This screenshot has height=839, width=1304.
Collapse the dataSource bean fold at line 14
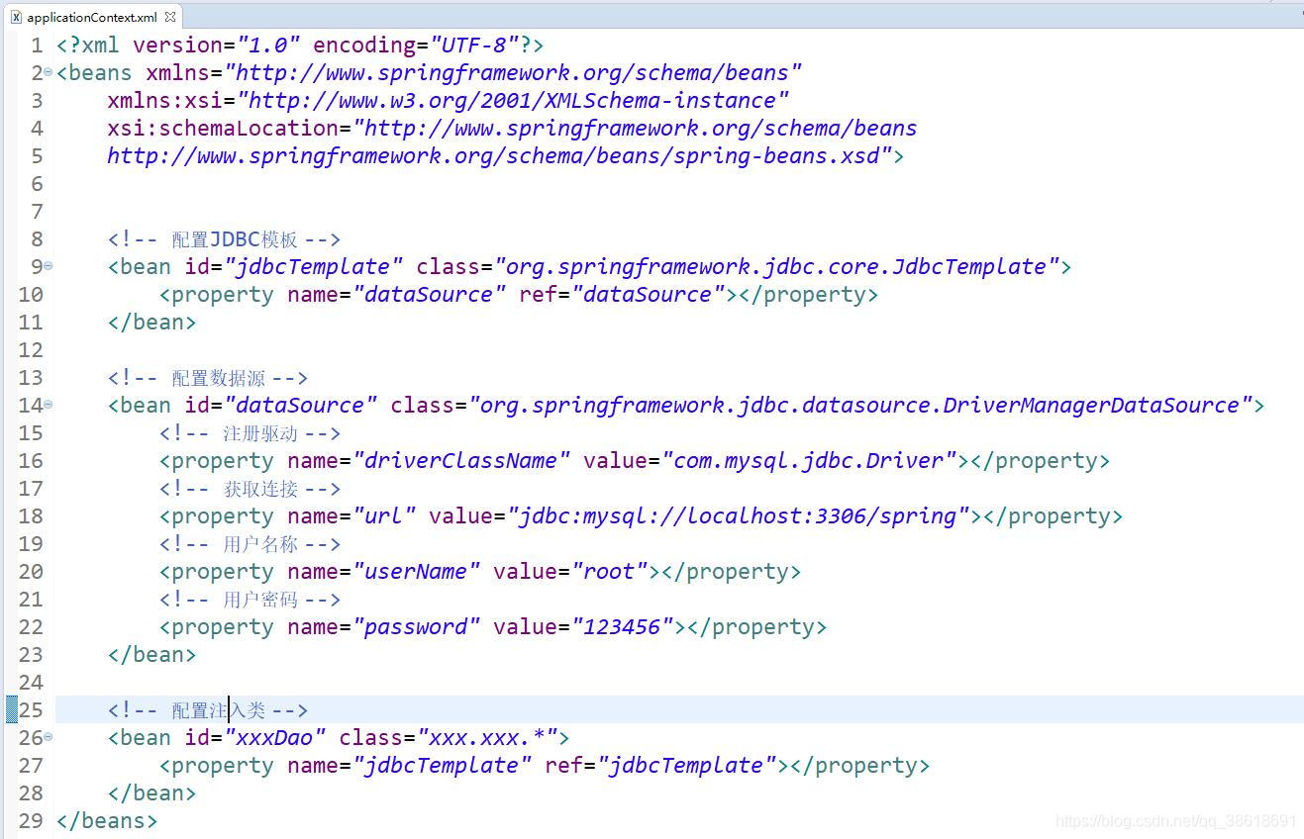coord(49,406)
